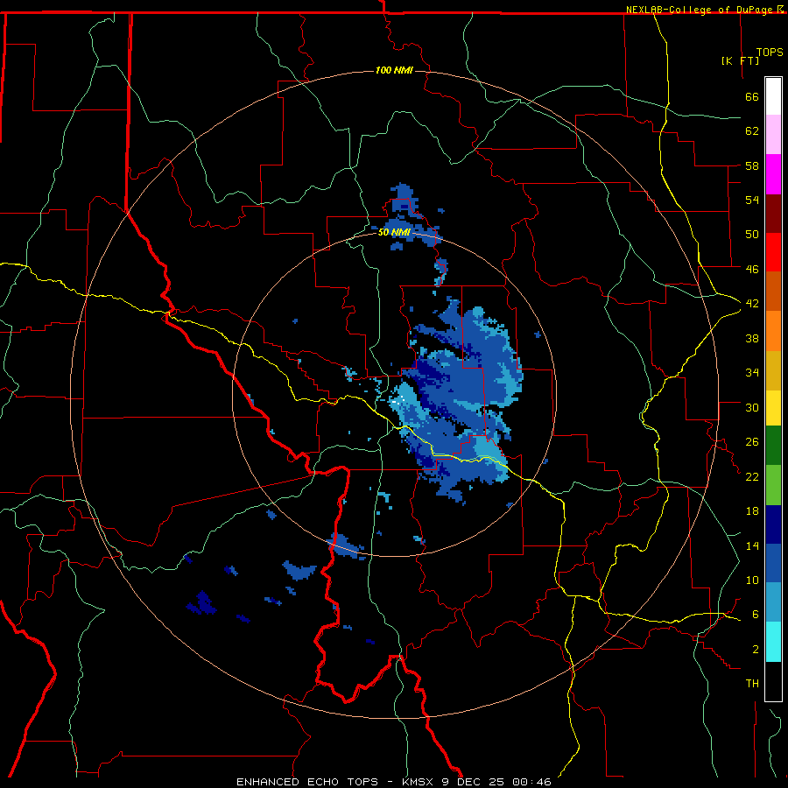Click the yellow legend color band
Image resolution: width=788 pixels, height=788 pixels.
(x=773, y=408)
